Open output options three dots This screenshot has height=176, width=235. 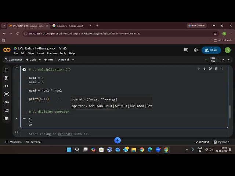click(x=24, y=118)
